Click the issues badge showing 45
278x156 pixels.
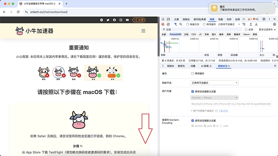(256, 19)
